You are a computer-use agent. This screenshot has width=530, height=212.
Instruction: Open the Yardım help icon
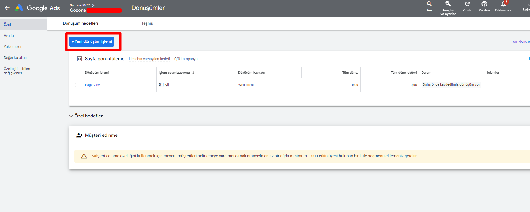coord(484,4)
